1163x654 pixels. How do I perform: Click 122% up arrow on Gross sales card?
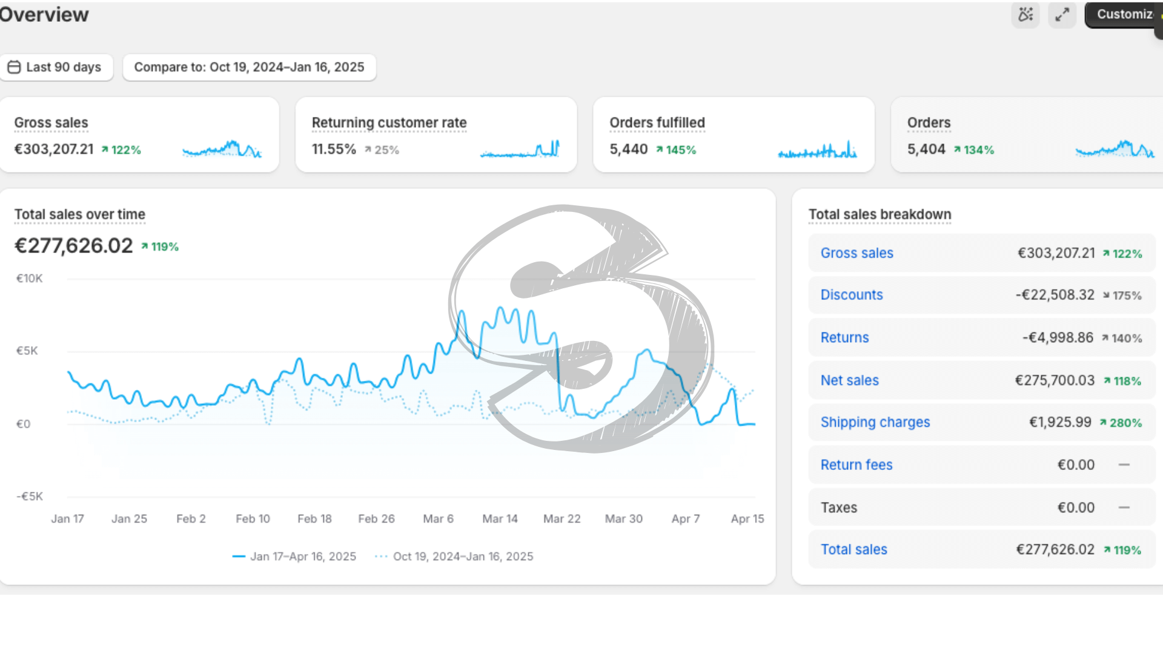pyautogui.click(x=121, y=150)
